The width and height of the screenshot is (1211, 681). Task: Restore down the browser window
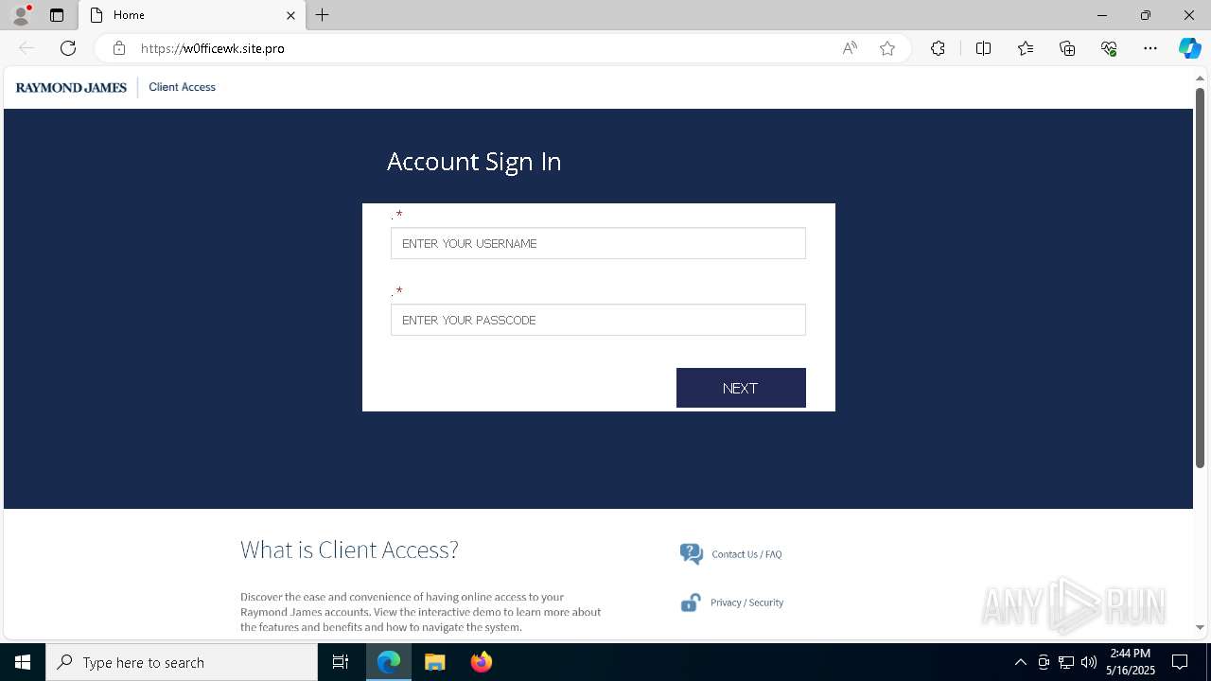click(1146, 15)
